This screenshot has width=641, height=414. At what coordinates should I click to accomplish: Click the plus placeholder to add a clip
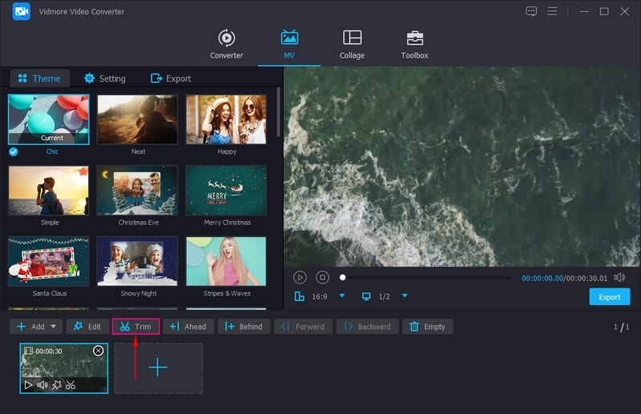pyautogui.click(x=158, y=368)
